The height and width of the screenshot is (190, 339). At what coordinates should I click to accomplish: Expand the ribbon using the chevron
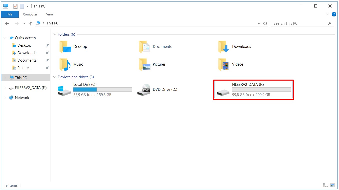tap(328, 14)
